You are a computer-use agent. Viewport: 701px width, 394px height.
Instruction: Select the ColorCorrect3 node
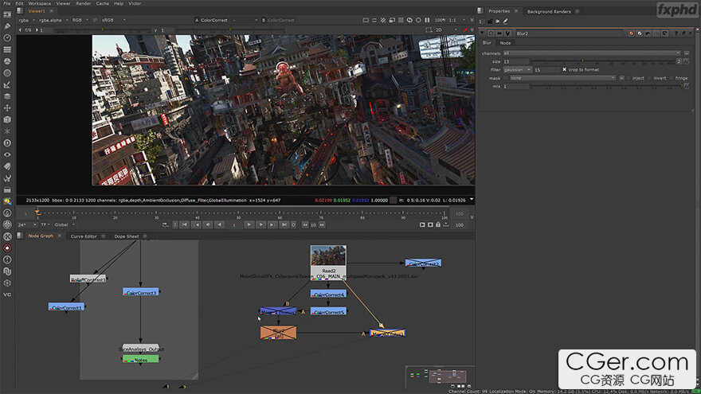(141, 292)
